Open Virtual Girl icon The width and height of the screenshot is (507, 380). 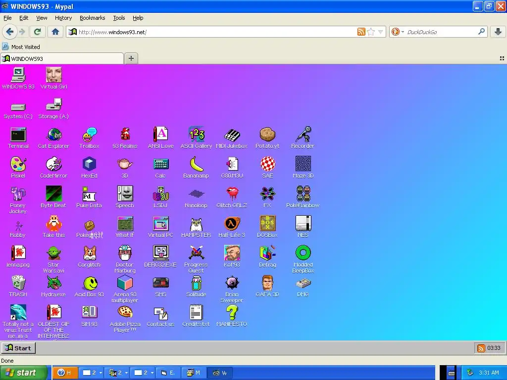53,79
